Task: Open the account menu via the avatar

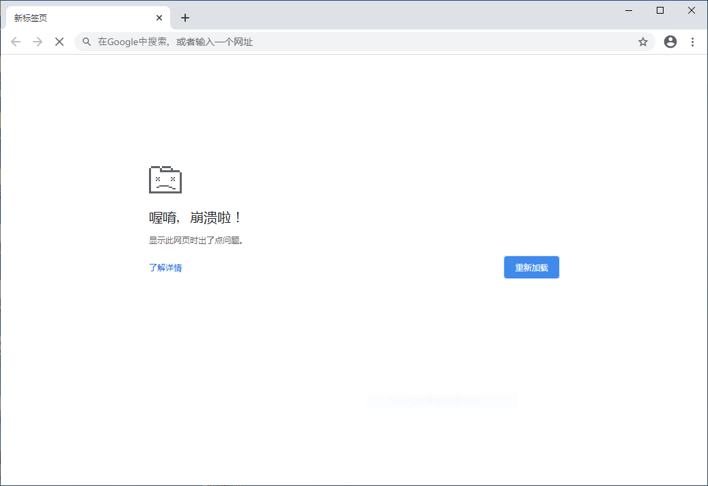Action: click(x=670, y=42)
